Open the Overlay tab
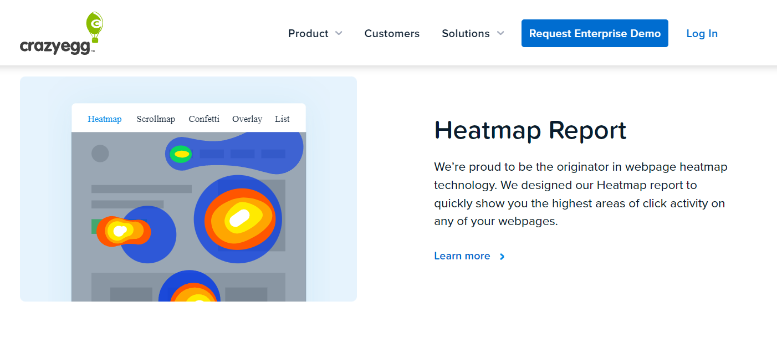 247,119
